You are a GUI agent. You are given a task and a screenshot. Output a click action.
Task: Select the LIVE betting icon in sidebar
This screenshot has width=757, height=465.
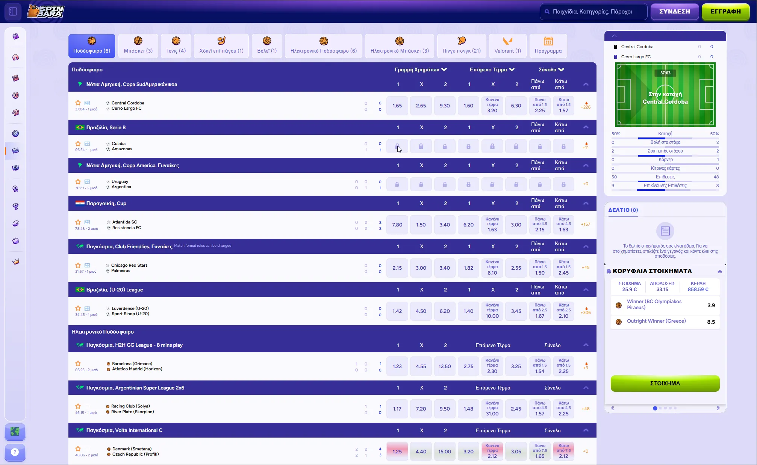point(15,151)
